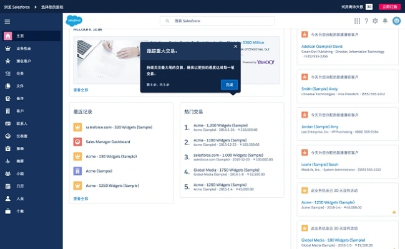
Task: Open 查看全部 link under 最近记录
Action: (x=81, y=199)
